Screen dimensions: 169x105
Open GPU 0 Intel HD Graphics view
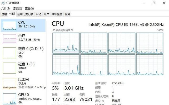pyautogui.click(x=23, y=99)
